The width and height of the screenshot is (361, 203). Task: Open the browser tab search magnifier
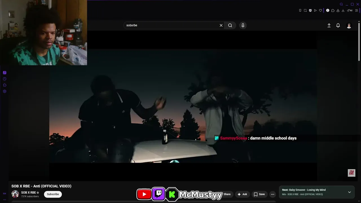click(341, 4)
